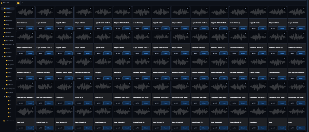Screen dimensions: 309x132
Task: Collapse the Type & Keyboard folder arrow
Action: click(x=2, y=89)
